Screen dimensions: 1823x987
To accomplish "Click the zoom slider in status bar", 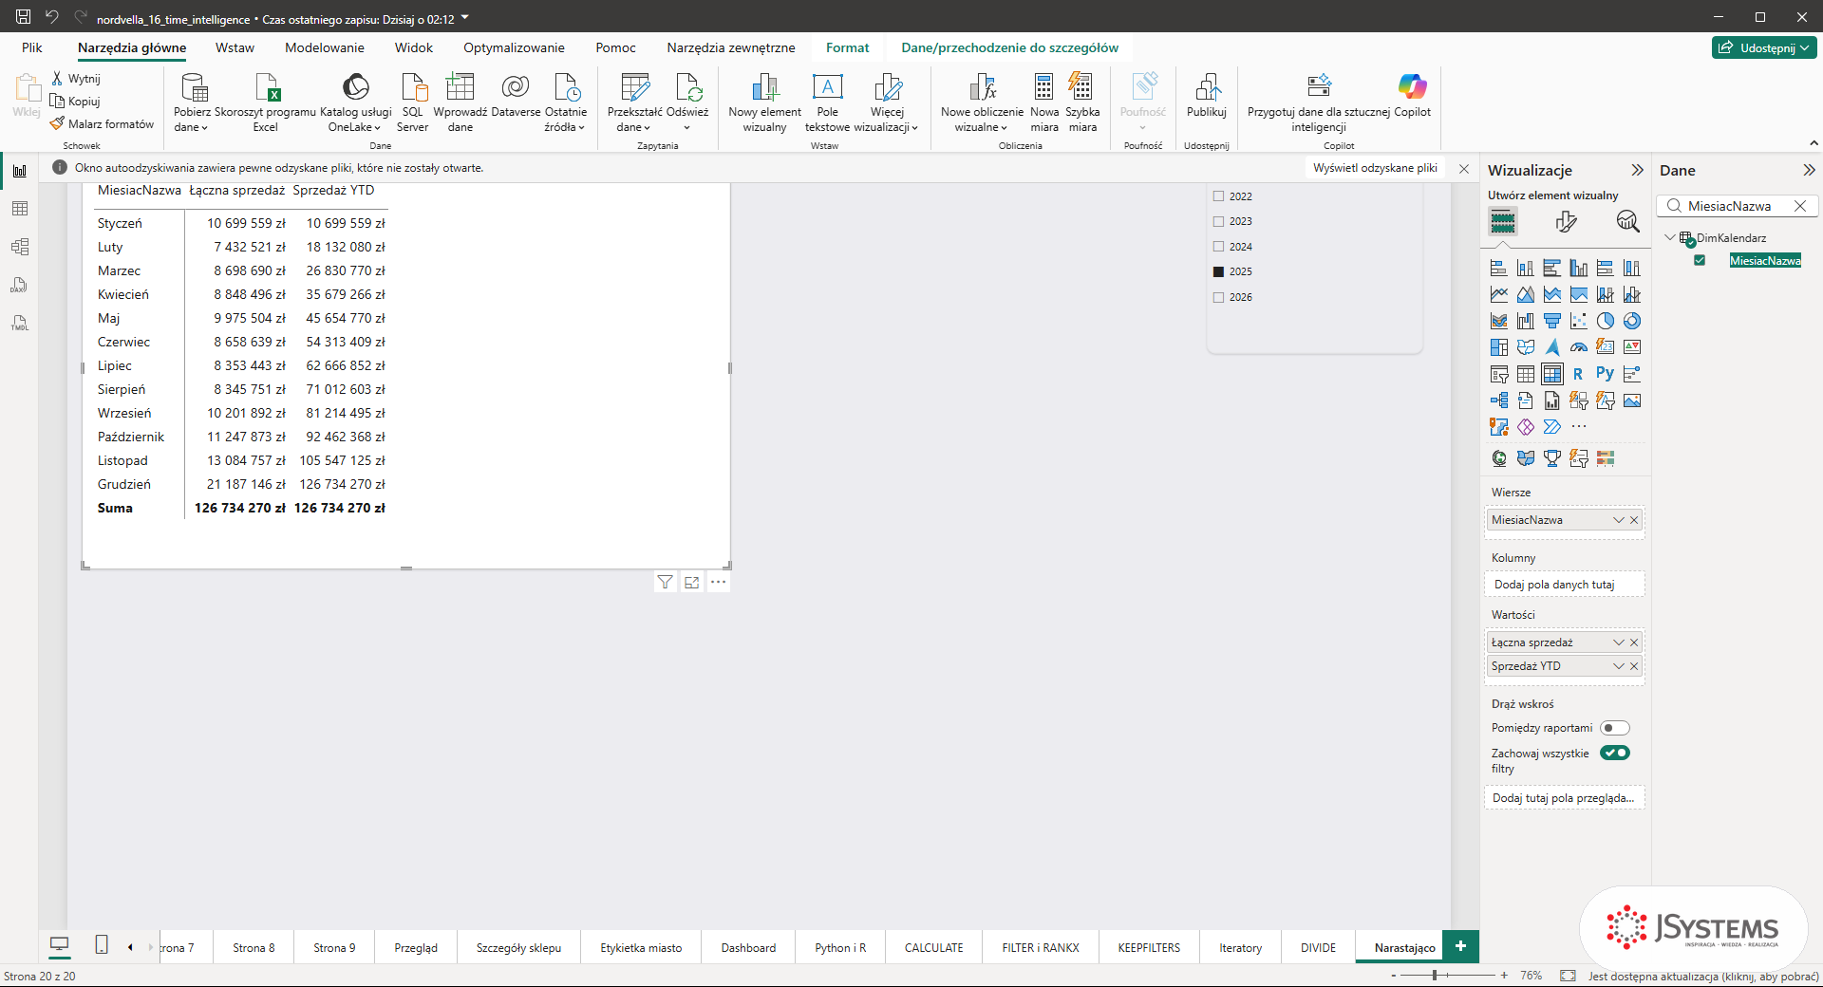I will [1449, 976].
